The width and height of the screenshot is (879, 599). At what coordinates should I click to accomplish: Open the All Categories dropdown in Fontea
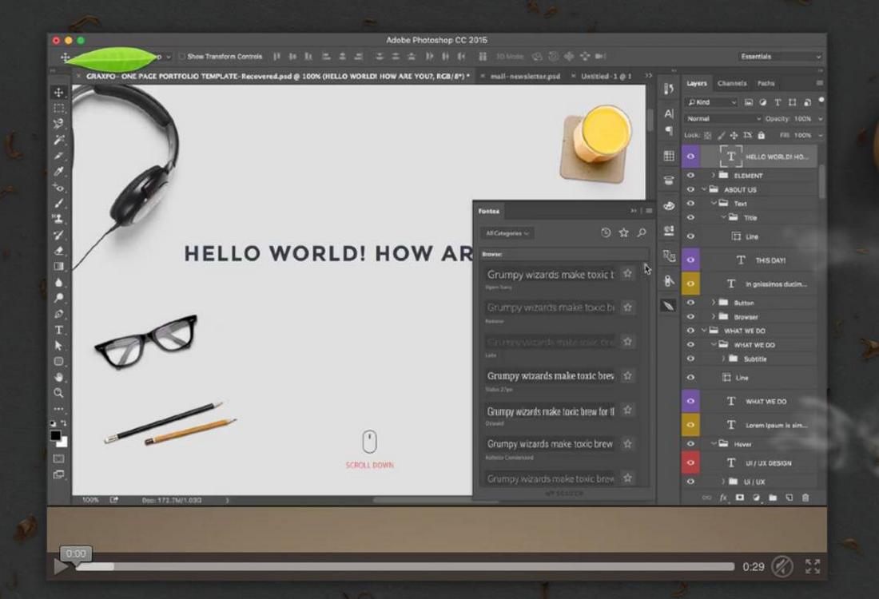click(x=507, y=233)
